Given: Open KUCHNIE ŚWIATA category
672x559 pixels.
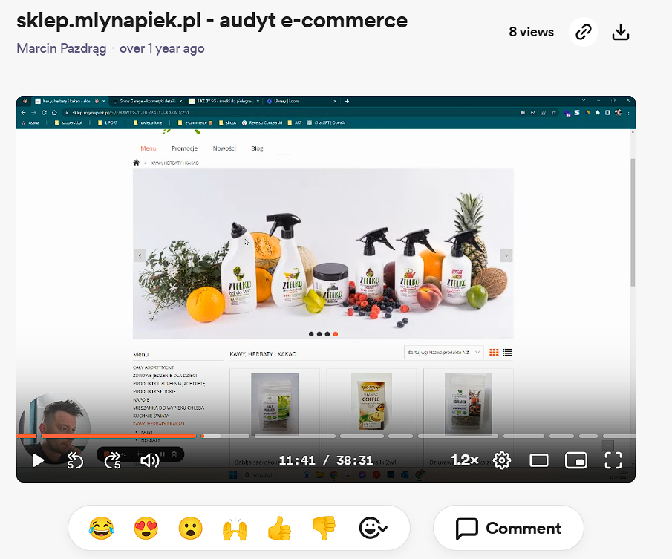Looking at the screenshot, I should [151, 416].
